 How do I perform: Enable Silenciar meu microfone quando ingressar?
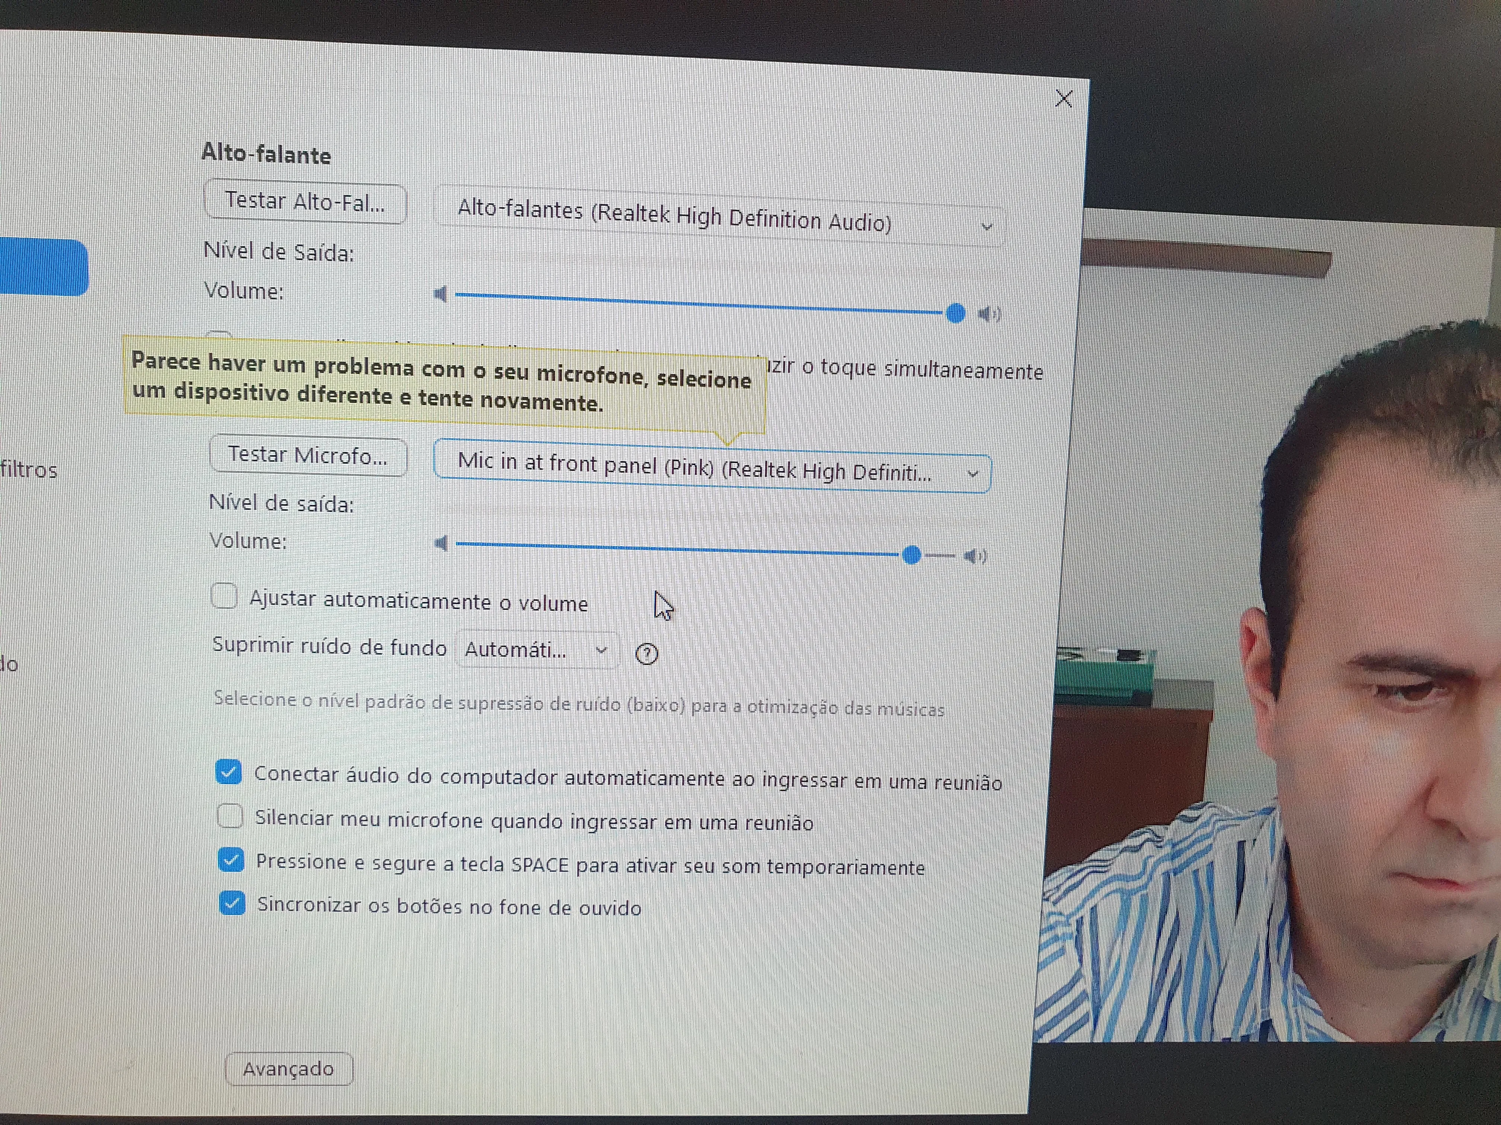click(x=230, y=816)
